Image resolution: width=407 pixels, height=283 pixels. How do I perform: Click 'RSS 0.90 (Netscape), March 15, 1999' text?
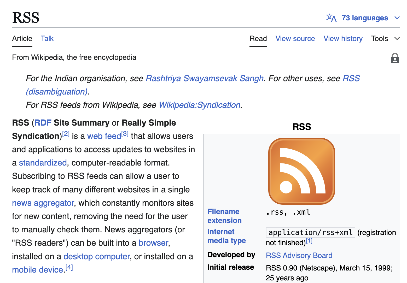[x=329, y=268]
